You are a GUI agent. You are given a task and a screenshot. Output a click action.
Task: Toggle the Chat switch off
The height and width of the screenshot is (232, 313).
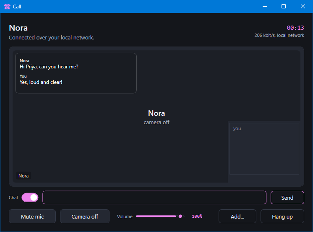click(x=30, y=198)
